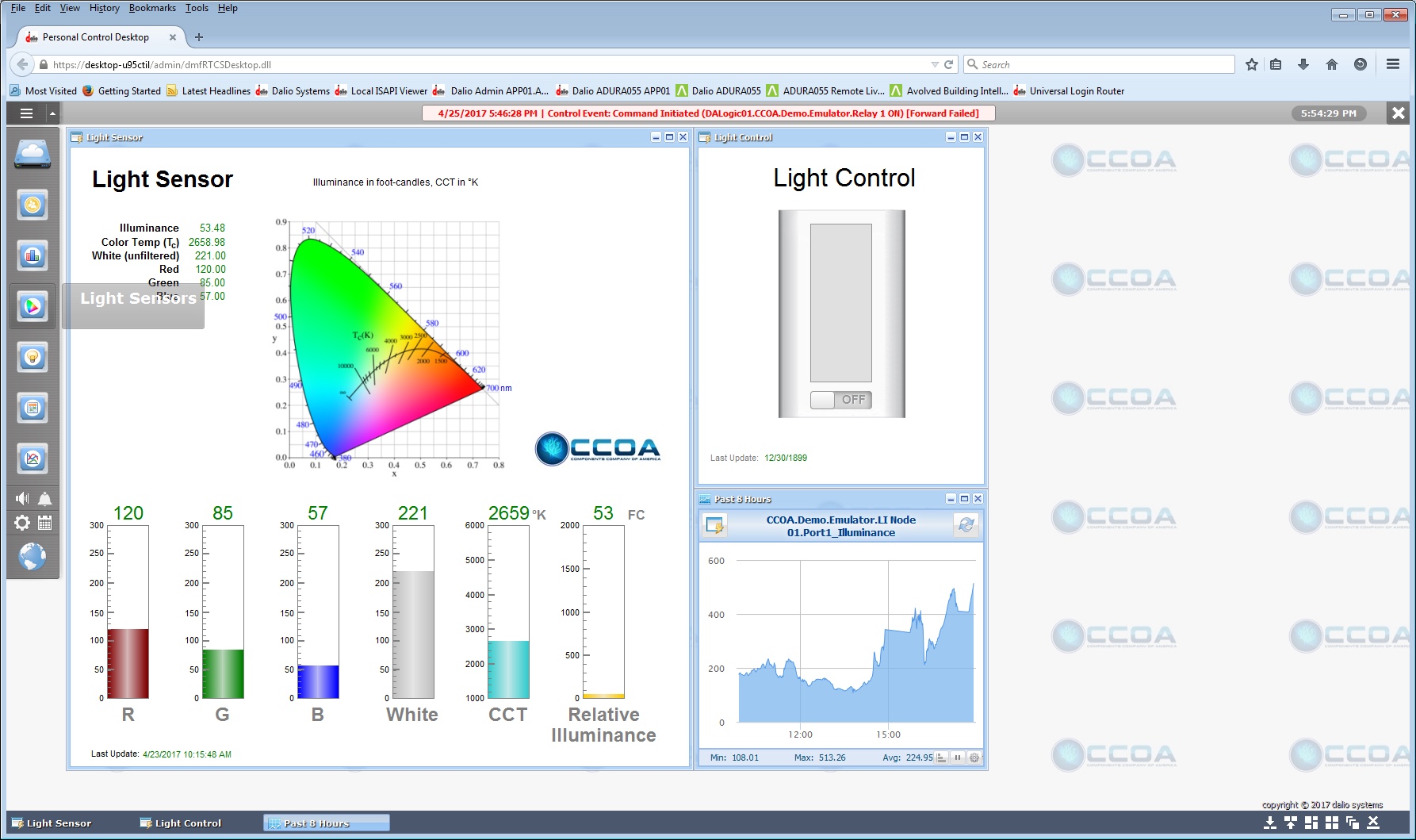Click the browser Search field
The width and height of the screenshot is (1416, 840).
coord(1099,65)
